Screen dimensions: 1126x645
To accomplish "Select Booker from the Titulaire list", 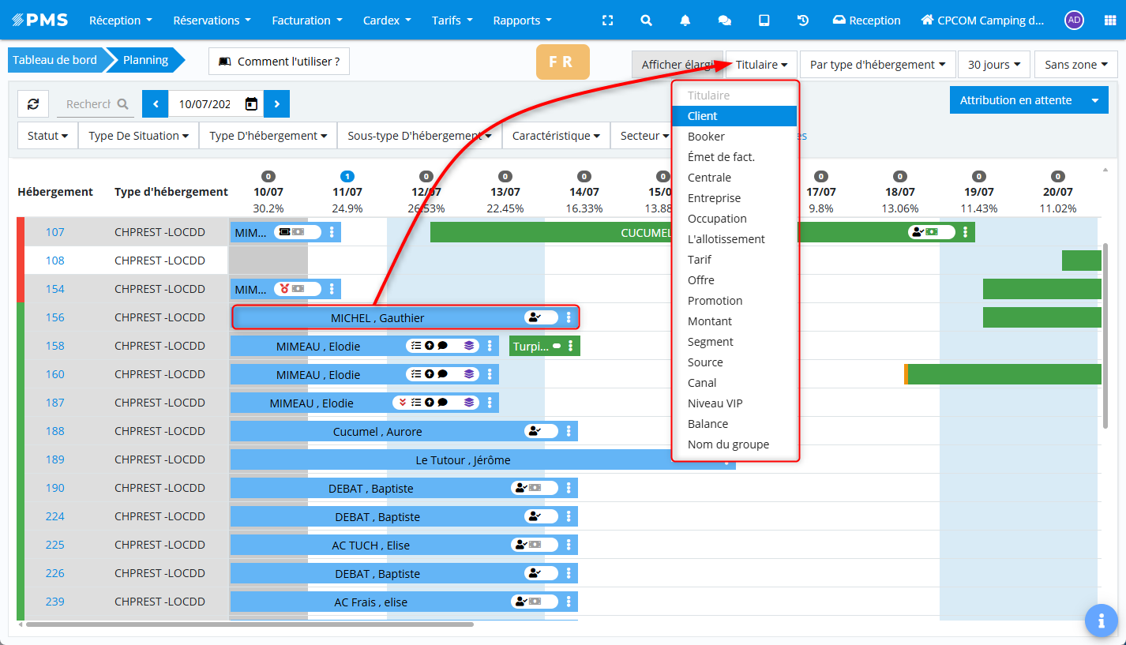I will [706, 137].
